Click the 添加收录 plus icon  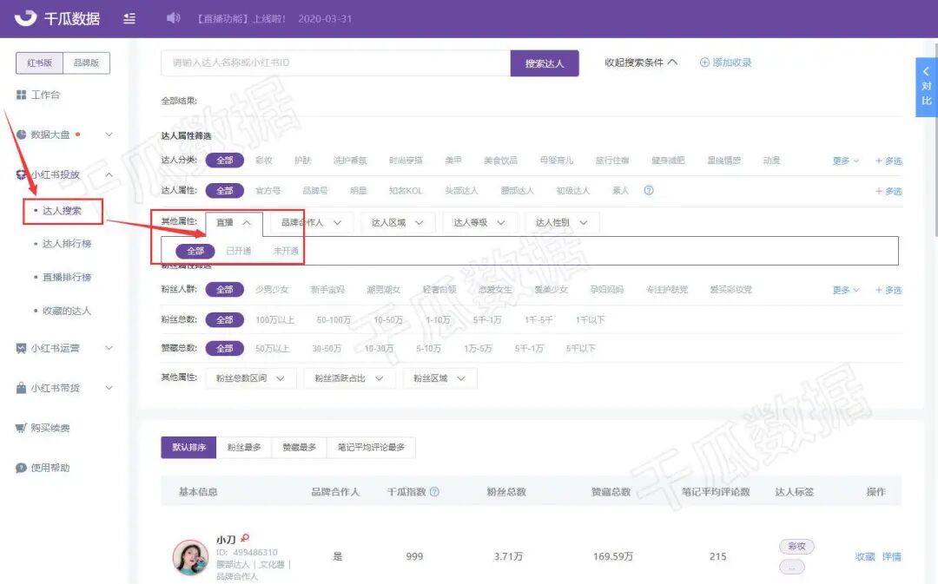(704, 62)
